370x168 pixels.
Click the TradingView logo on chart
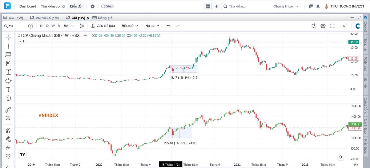point(23,154)
